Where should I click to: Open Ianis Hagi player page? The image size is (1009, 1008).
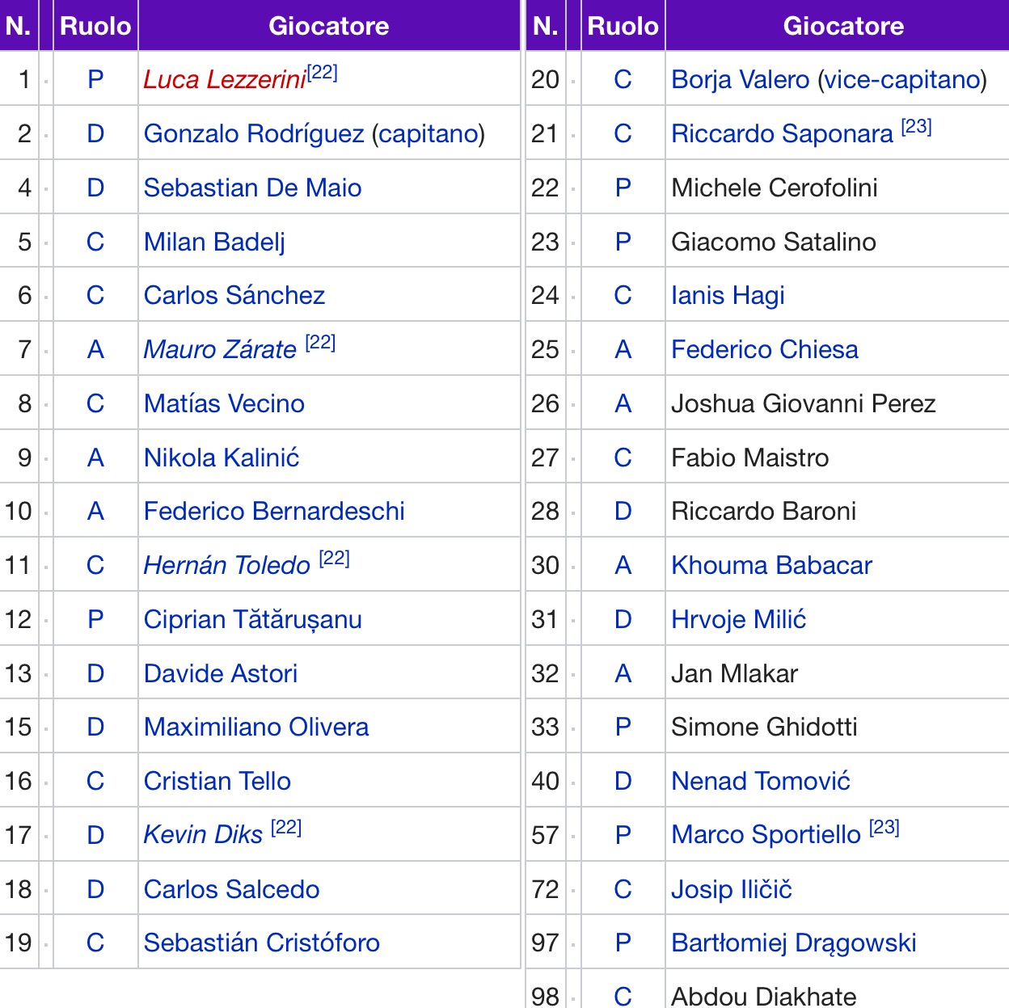click(728, 296)
